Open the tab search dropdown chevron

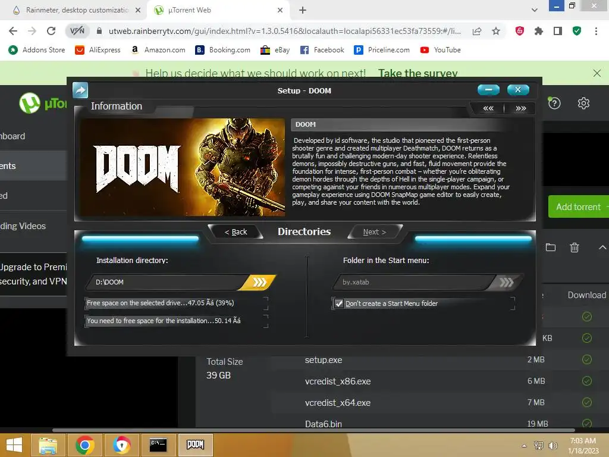[x=535, y=10]
